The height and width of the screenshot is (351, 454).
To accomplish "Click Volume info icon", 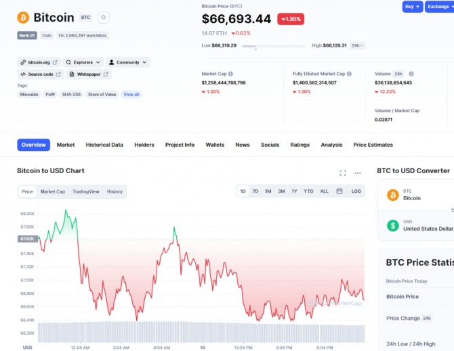I will [x=411, y=74].
